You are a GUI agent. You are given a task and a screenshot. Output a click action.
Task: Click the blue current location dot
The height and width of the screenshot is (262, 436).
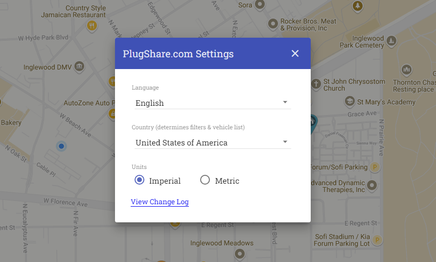61,146
